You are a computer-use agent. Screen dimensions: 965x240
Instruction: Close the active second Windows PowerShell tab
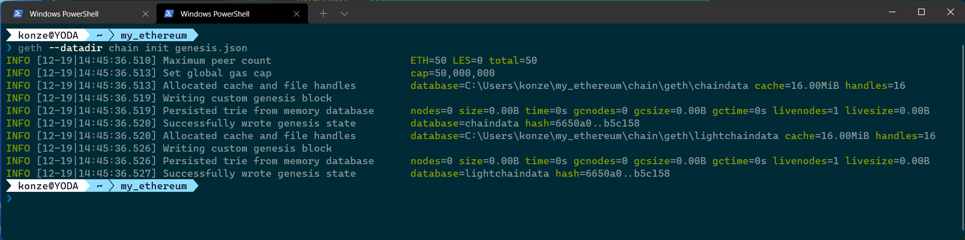(296, 14)
